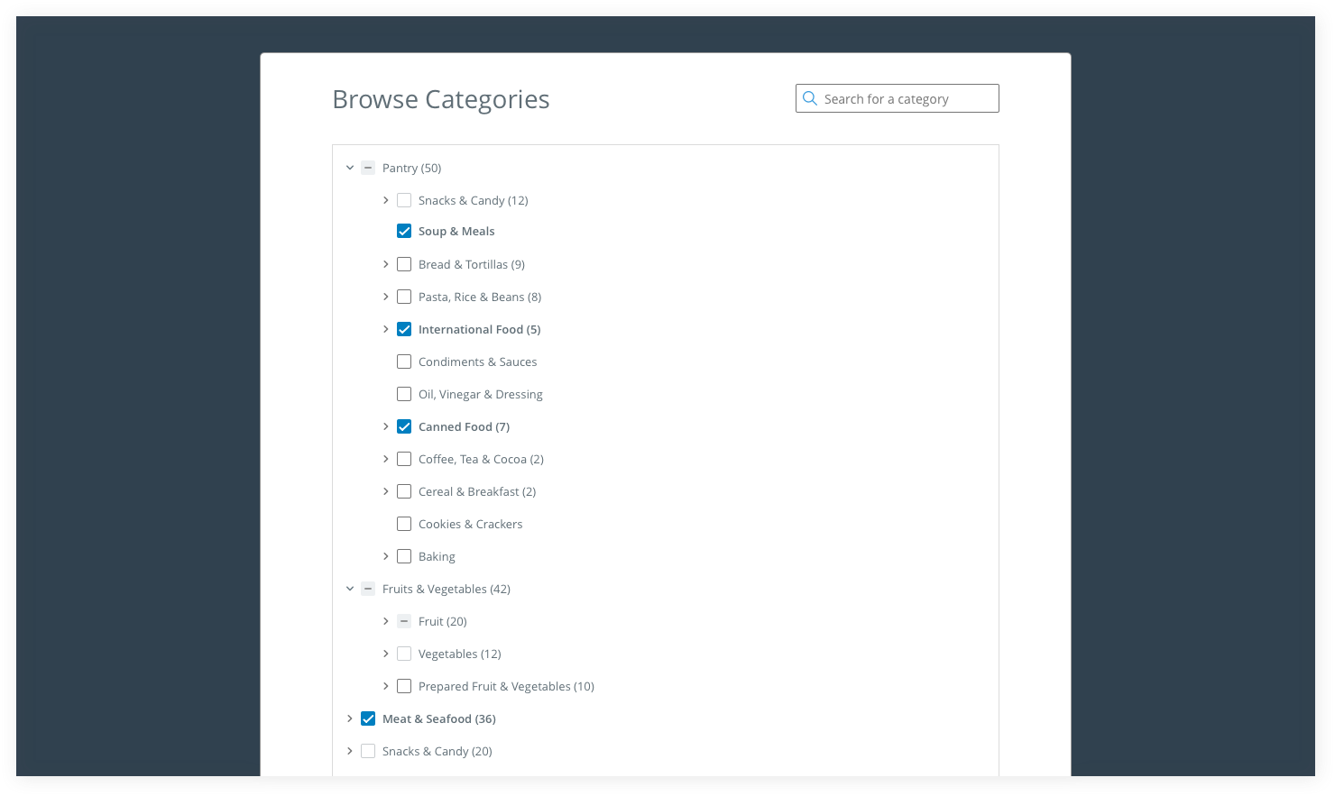This screenshot has width=1335, height=796.
Task: Expand Snacks & Candy (12) under Pantry
Action: point(386,200)
